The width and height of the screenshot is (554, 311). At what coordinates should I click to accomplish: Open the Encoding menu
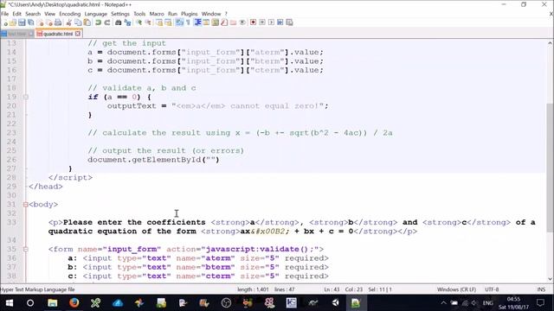70,14
